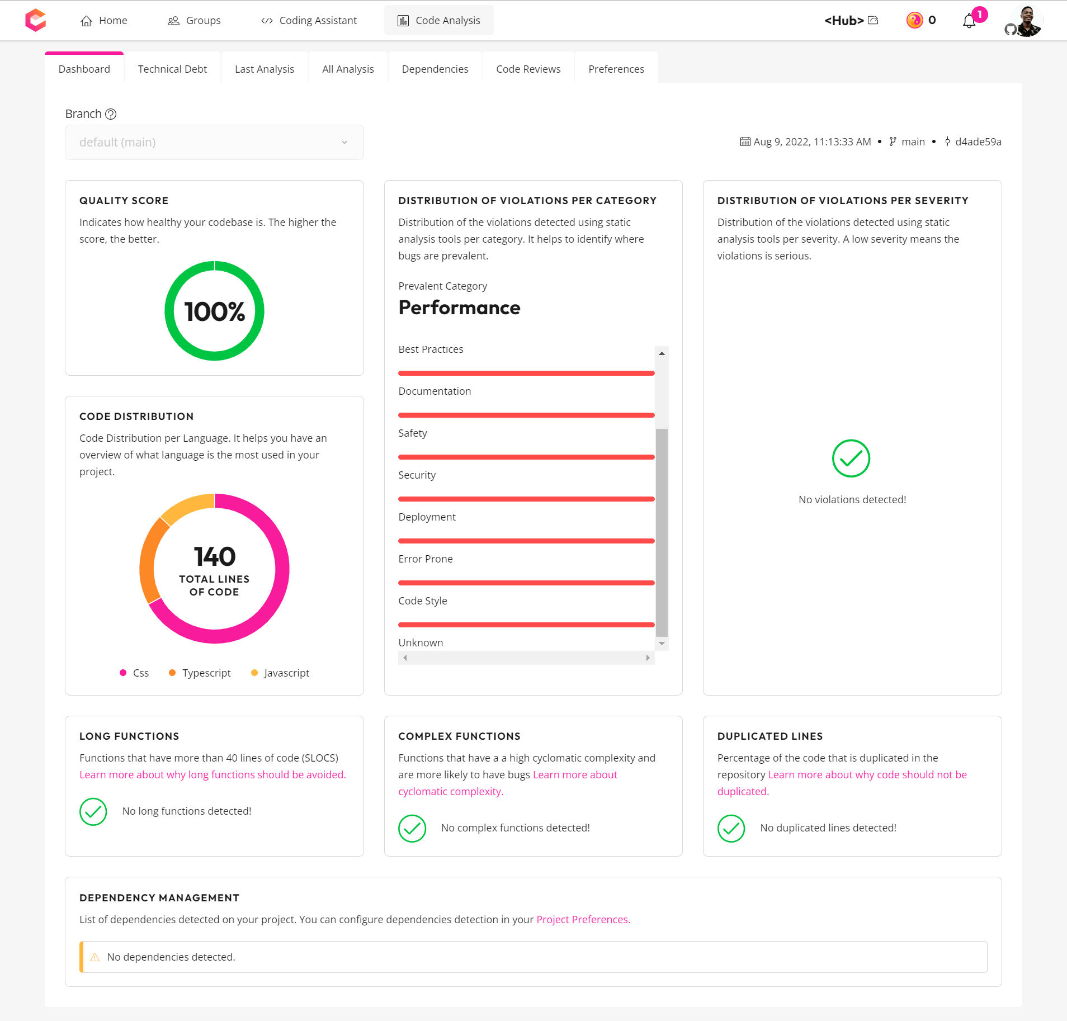Click the app logo in the top left
The width and height of the screenshot is (1067, 1021).
coord(35,20)
